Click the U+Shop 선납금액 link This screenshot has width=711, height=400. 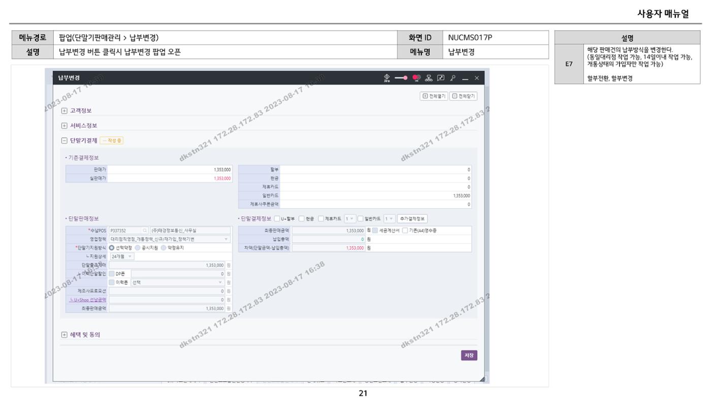coord(88,299)
